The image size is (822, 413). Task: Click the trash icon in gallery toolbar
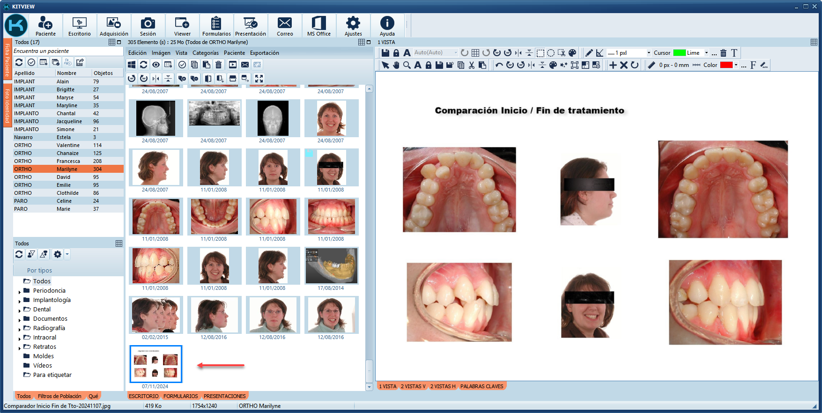click(218, 65)
